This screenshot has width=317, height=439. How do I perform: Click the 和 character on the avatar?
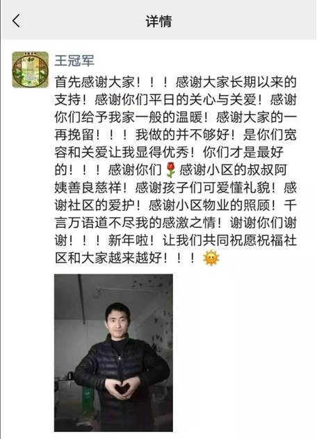tap(30, 59)
